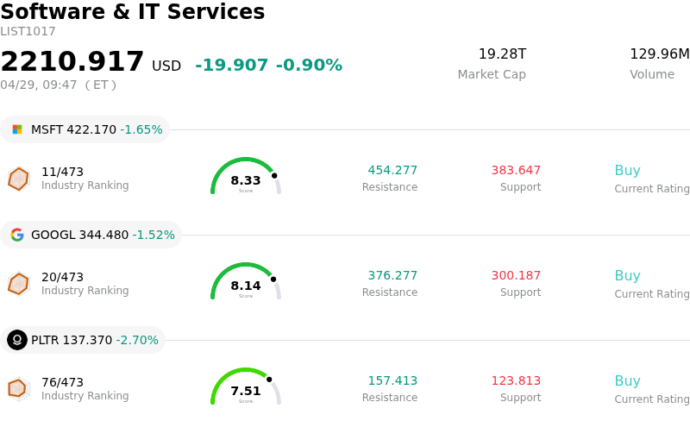
Task: Click the 129.96M Volume value
Action: click(x=659, y=54)
